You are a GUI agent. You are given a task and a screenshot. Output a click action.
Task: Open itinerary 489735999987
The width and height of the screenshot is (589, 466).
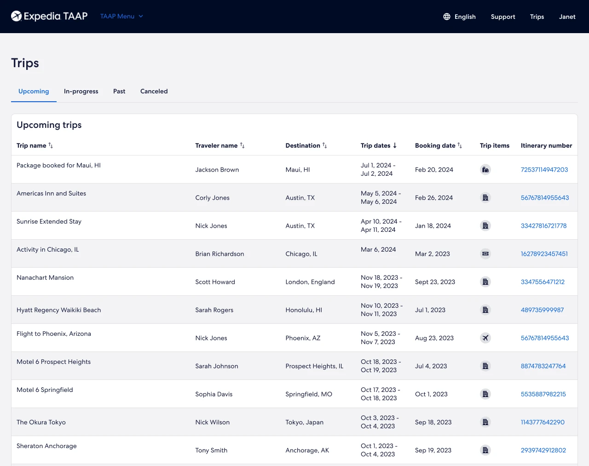coord(543,310)
